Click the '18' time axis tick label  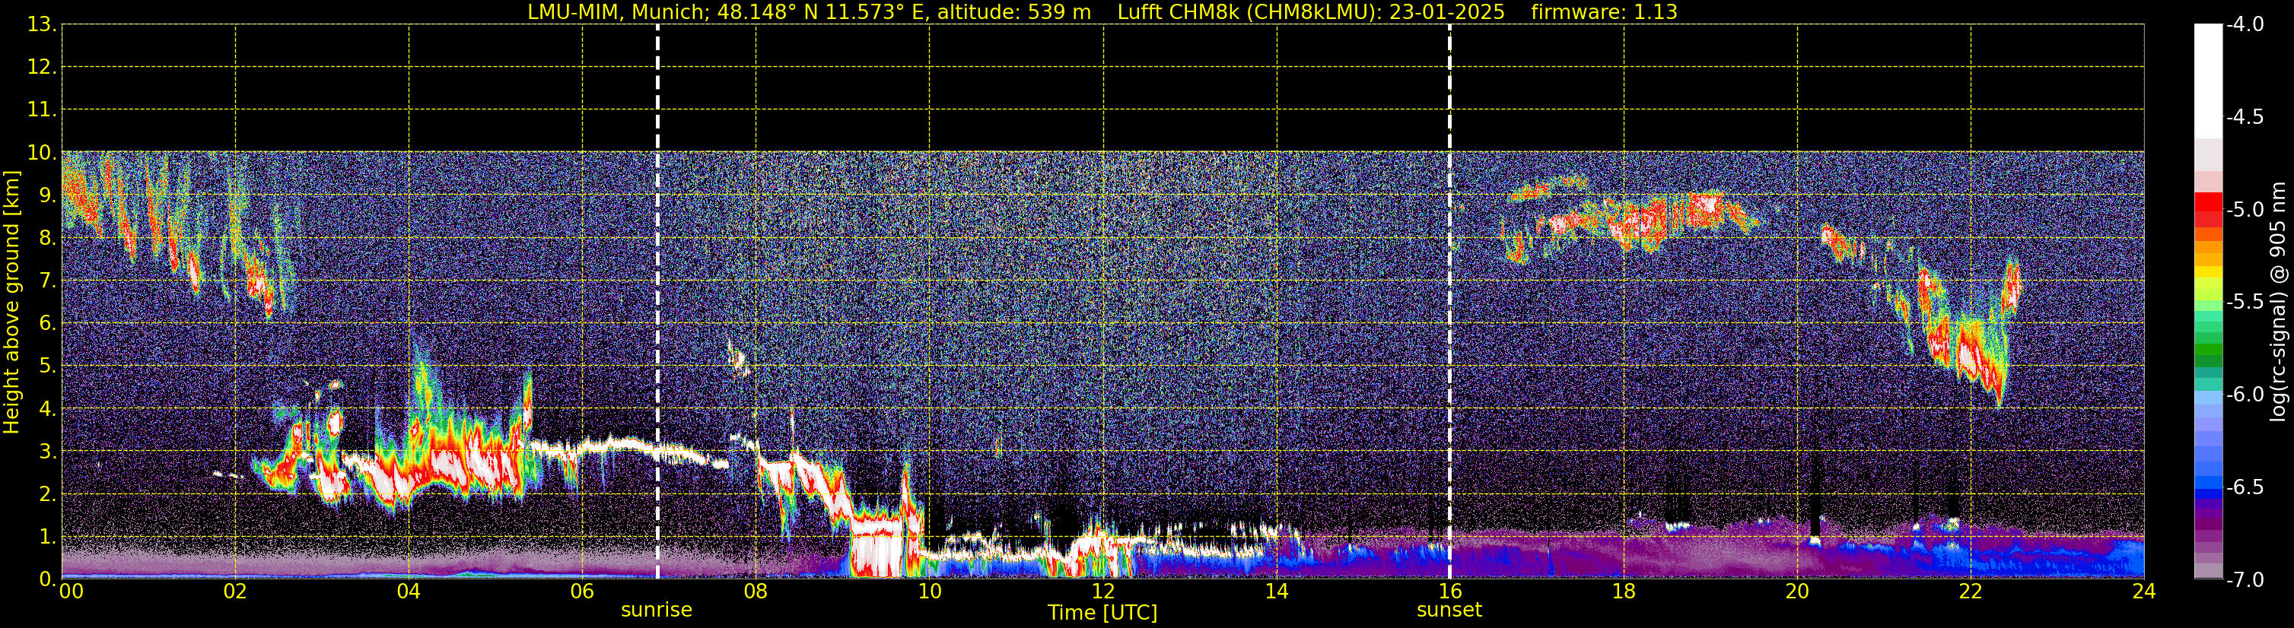1624,592
